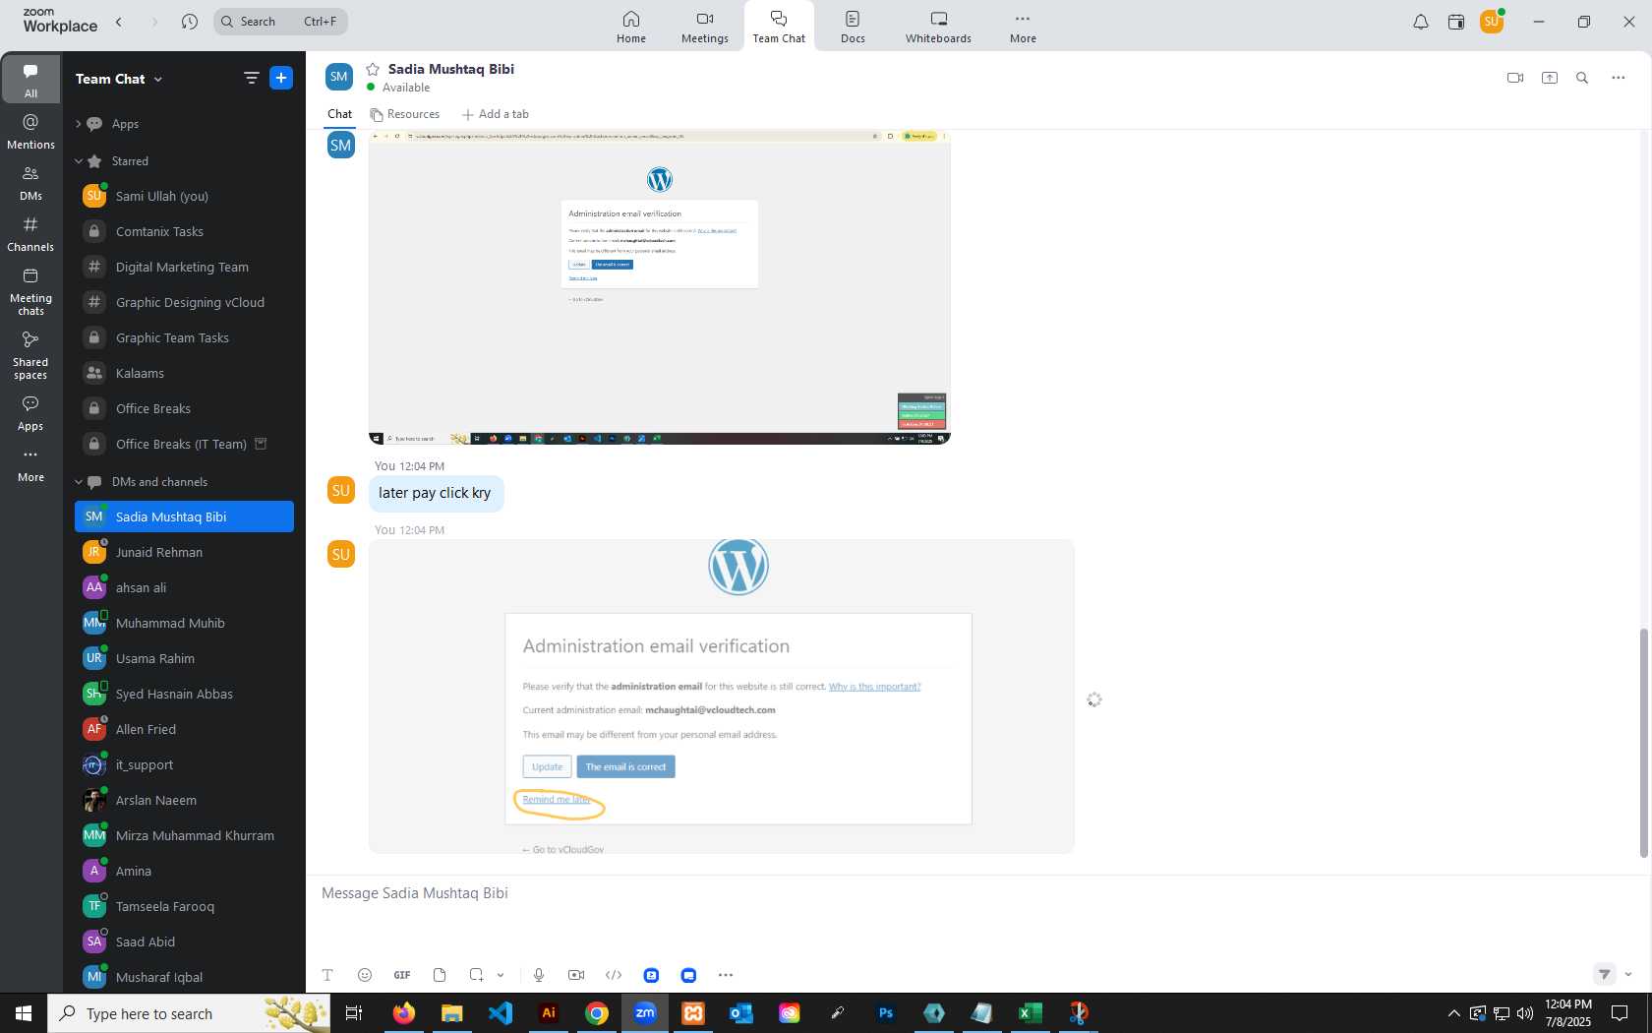Click the SU profile avatar at top right

click(x=1492, y=22)
